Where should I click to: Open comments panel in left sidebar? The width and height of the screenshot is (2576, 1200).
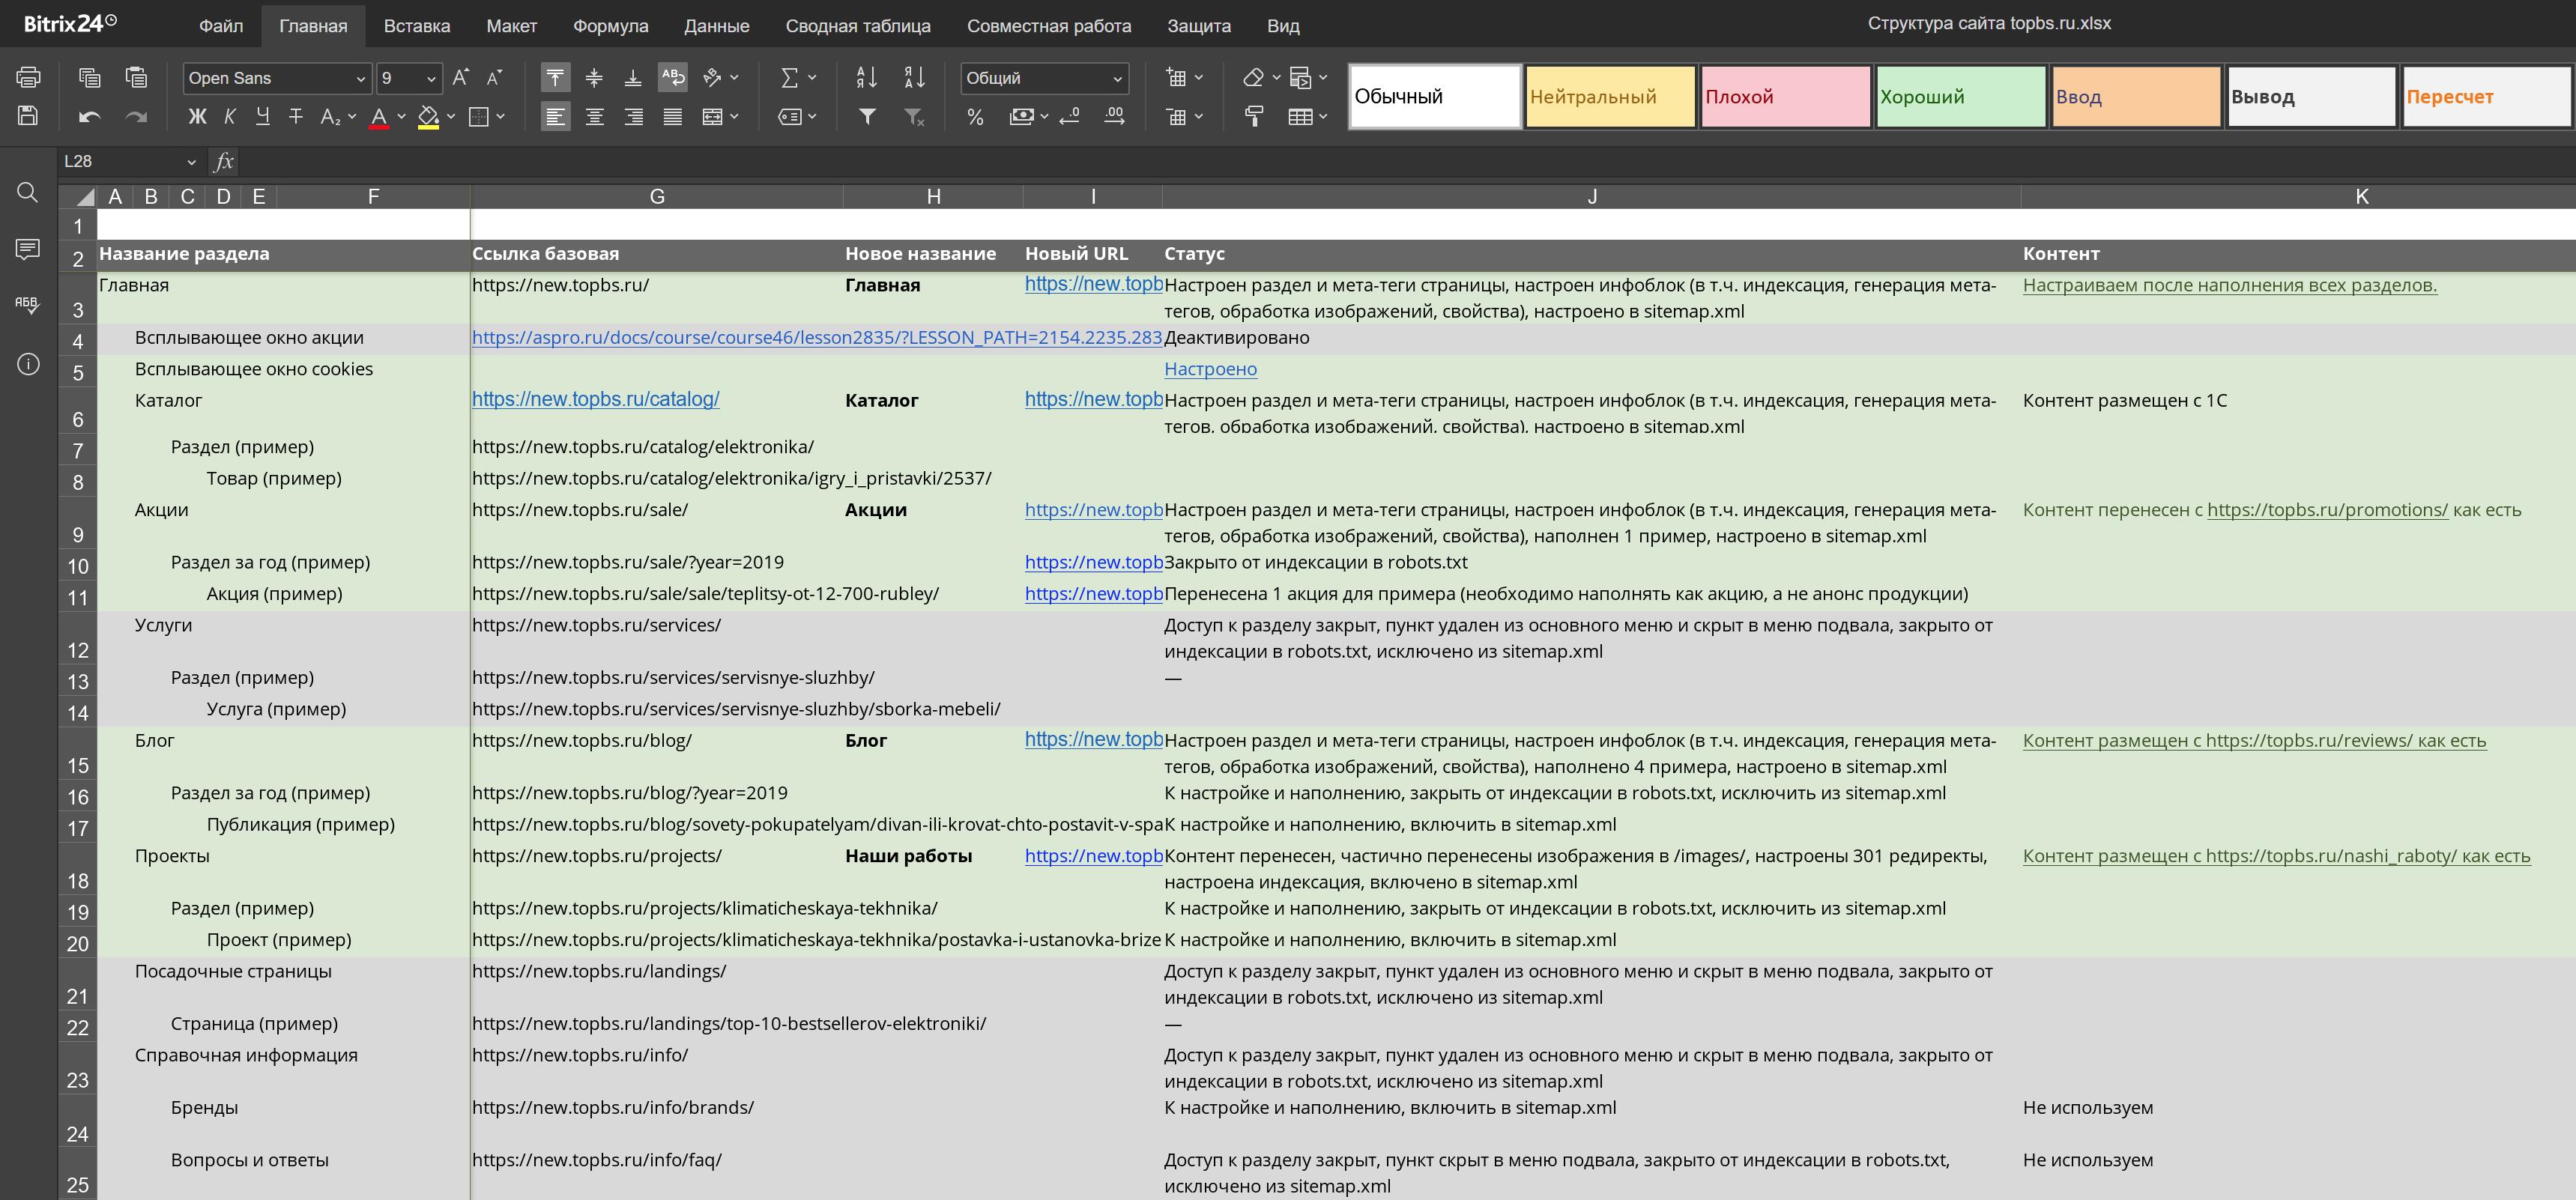pyautogui.click(x=28, y=248)
